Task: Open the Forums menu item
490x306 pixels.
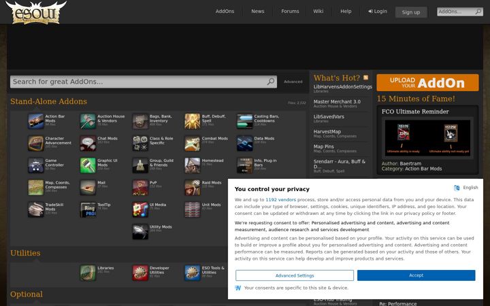Action: tap(290, 12)
